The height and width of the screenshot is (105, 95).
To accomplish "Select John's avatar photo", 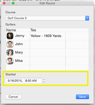I will [10, 44].
